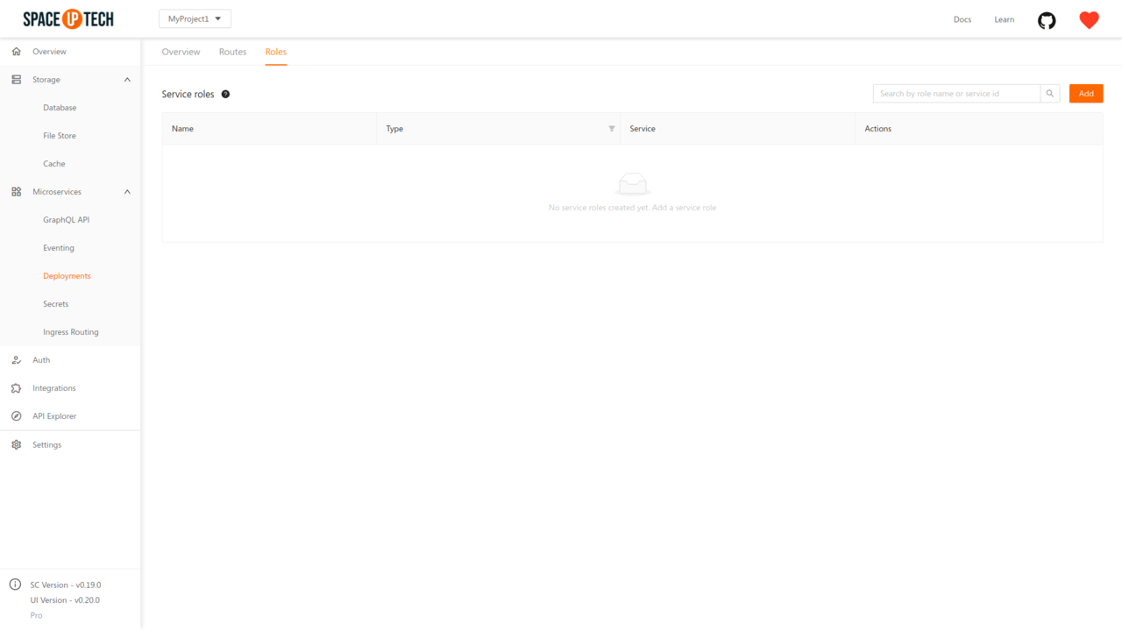The height and width of the screenshot is (631, 1122).
Task: Open the Settings label in sidebar
Action: (x=47, y=444)
